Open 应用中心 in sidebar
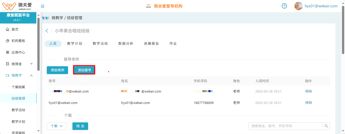The height and width of the screenshot is (134, 345). (18, 52)
